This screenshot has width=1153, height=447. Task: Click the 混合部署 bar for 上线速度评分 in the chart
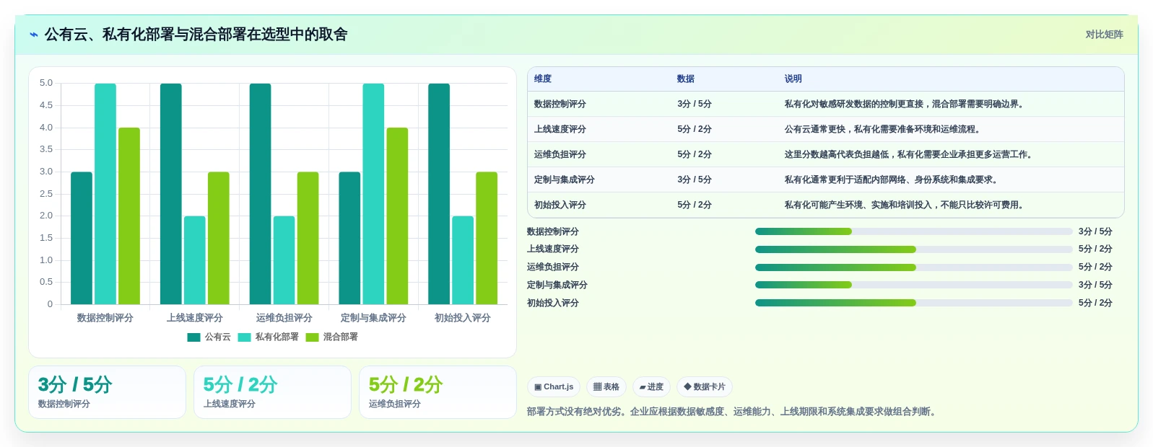pos(219,238)
